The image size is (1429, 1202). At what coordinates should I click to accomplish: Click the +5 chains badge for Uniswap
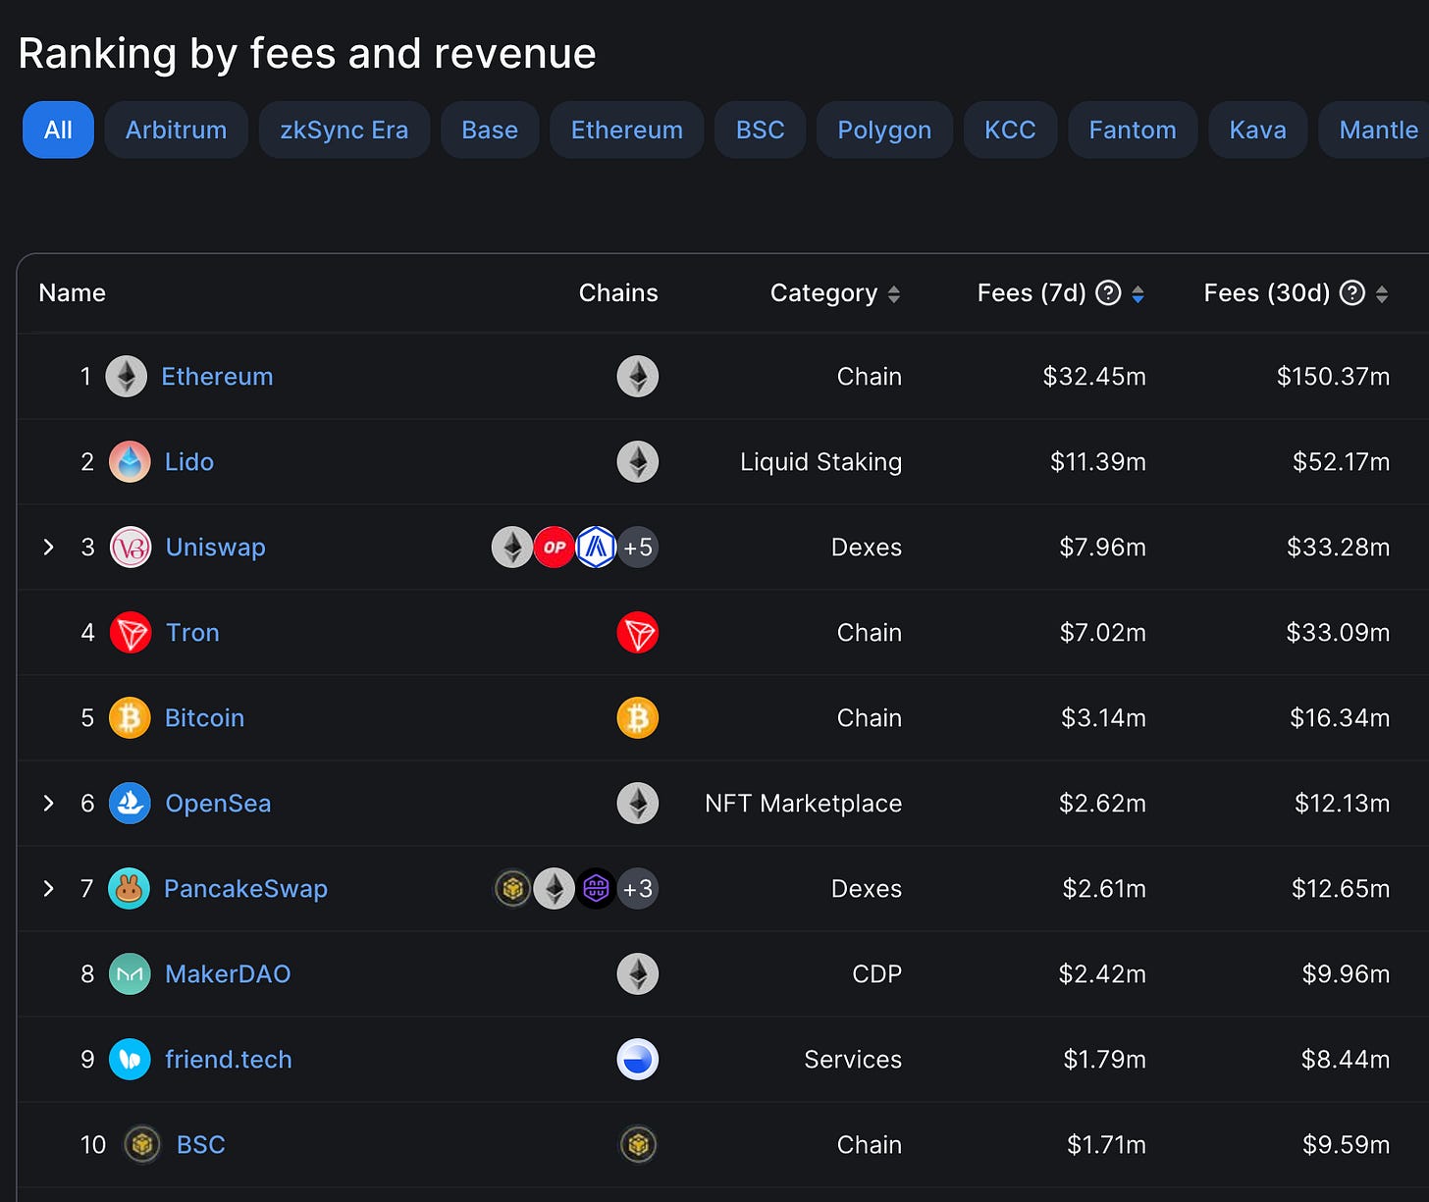pos(638,548)
